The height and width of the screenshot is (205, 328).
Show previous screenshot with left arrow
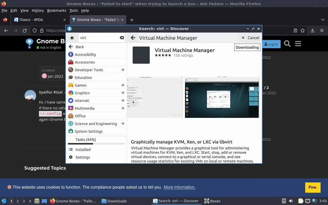[133, 102]
